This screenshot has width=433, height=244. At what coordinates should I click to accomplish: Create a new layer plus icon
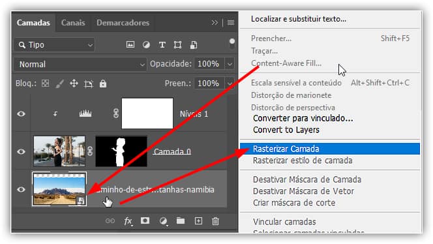[x=198, y=221]
